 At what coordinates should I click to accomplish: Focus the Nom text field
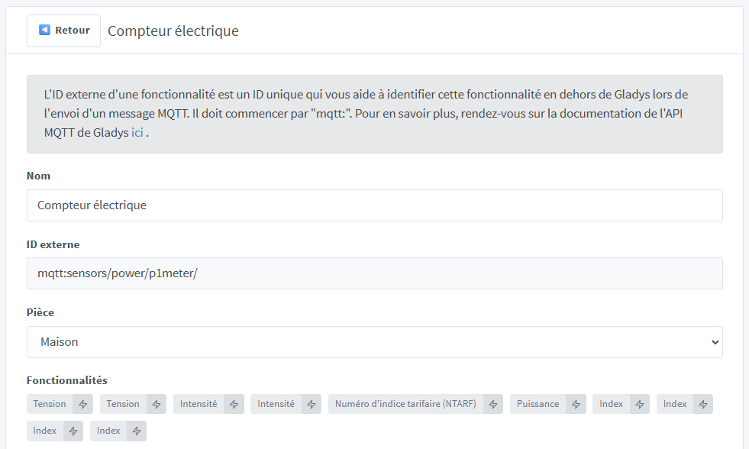coord(374,205)
